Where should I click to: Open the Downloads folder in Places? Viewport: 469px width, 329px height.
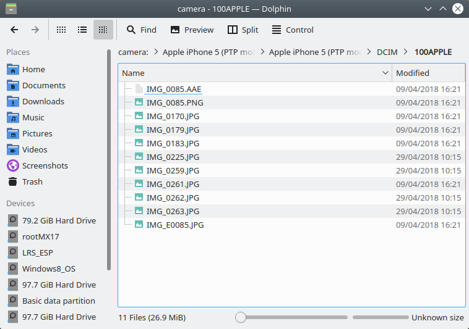click(x=43, y=101)
